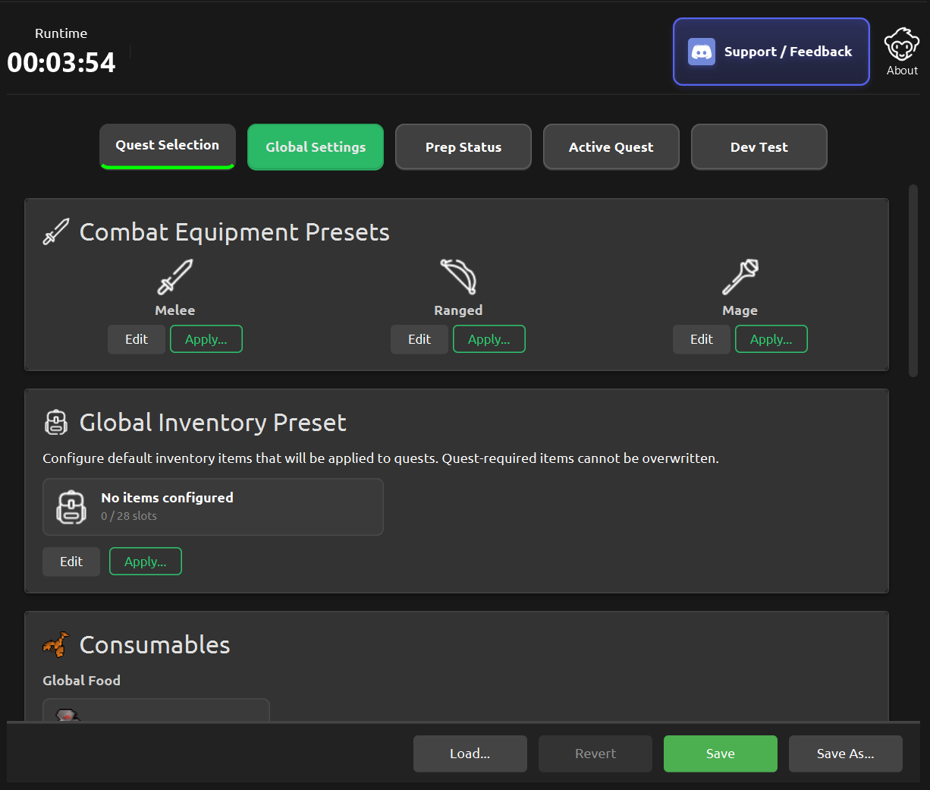
Task: Click the Discord logo icon
Action: 702,52
